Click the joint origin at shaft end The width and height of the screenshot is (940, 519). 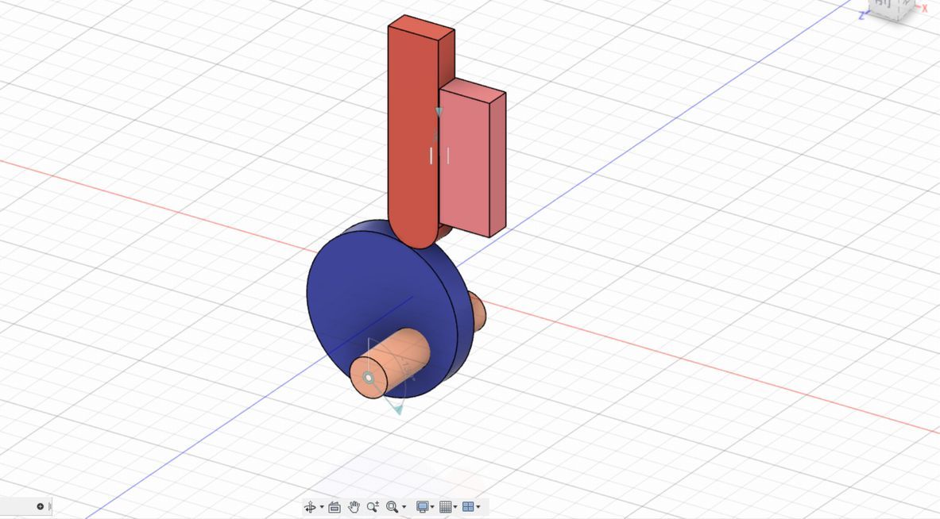click(x=368, y=378)
